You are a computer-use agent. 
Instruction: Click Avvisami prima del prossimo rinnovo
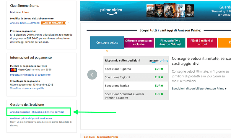click(31, 118)
